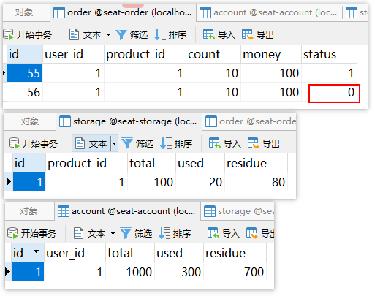The image size is (372, 296).
Task: Click status cell 1 of order 55
Action: click(330, 73)
